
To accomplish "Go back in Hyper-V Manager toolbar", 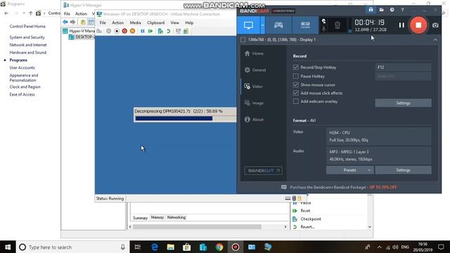I will 65,22.
